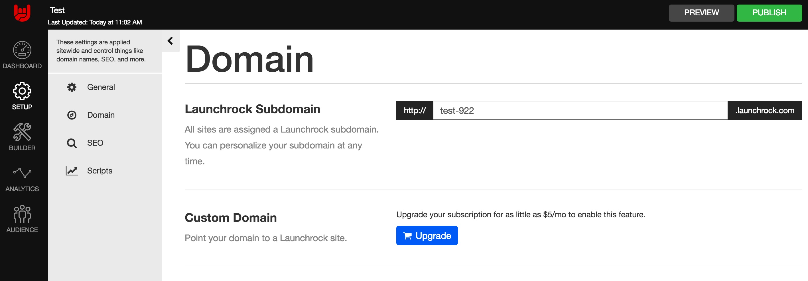
Task: Select the Domain settings menu item
Action: (x=101, y=115)
